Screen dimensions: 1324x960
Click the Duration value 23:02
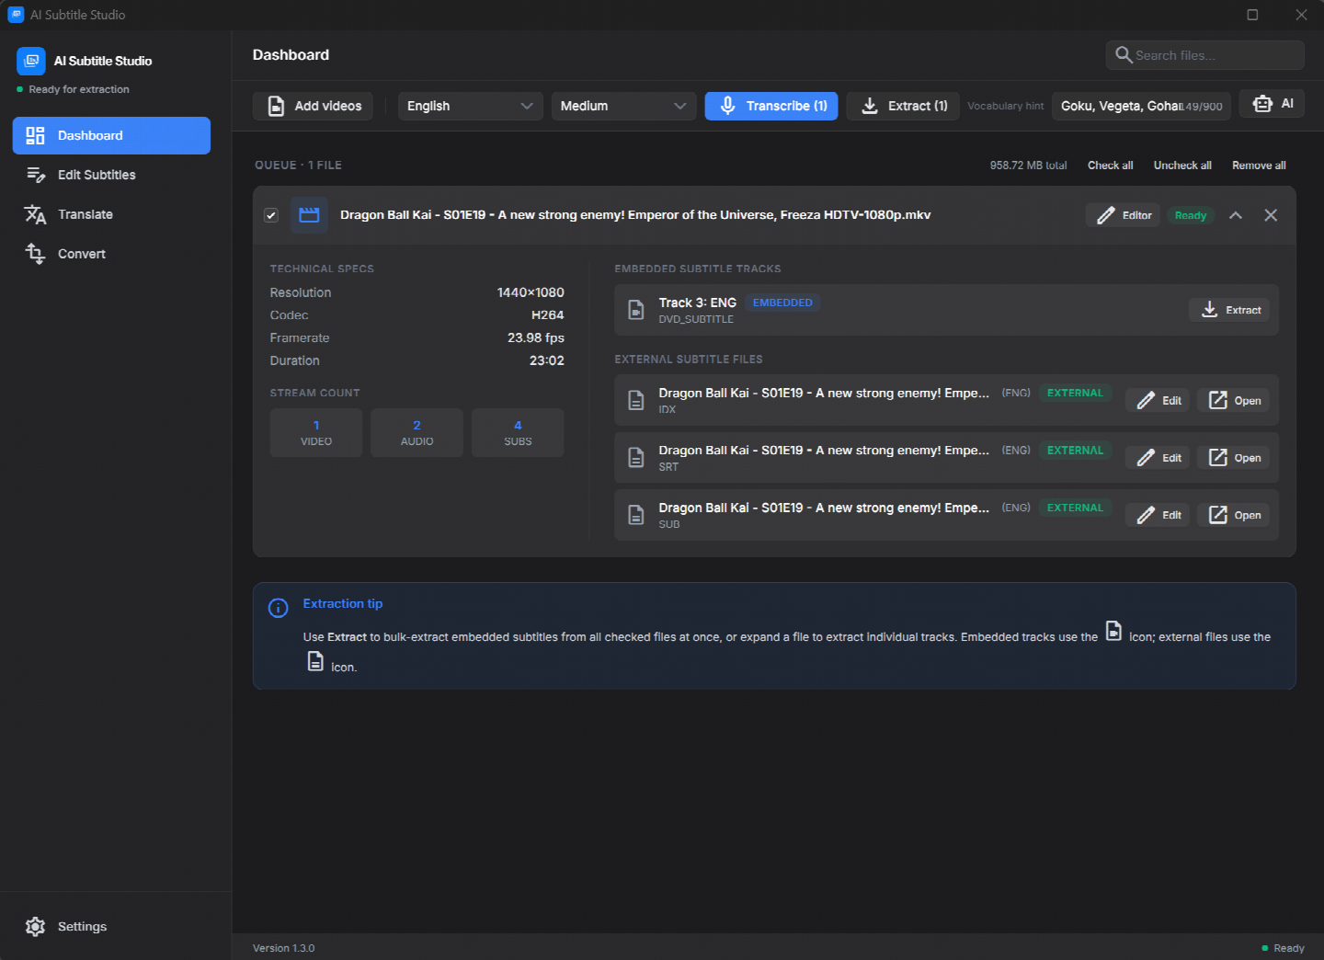(x=547, y=360)
